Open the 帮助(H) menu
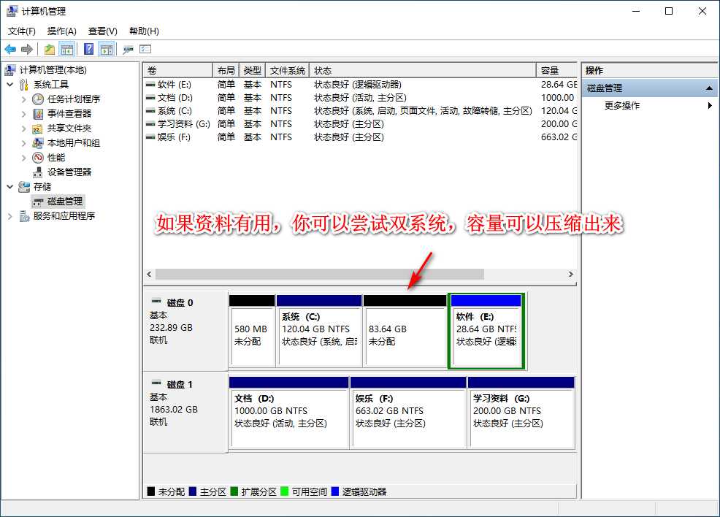720x517 pixels. 144,31
